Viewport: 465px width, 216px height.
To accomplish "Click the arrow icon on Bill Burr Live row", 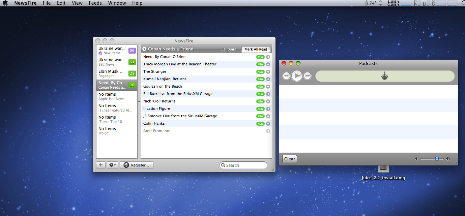I will [268, 94].
